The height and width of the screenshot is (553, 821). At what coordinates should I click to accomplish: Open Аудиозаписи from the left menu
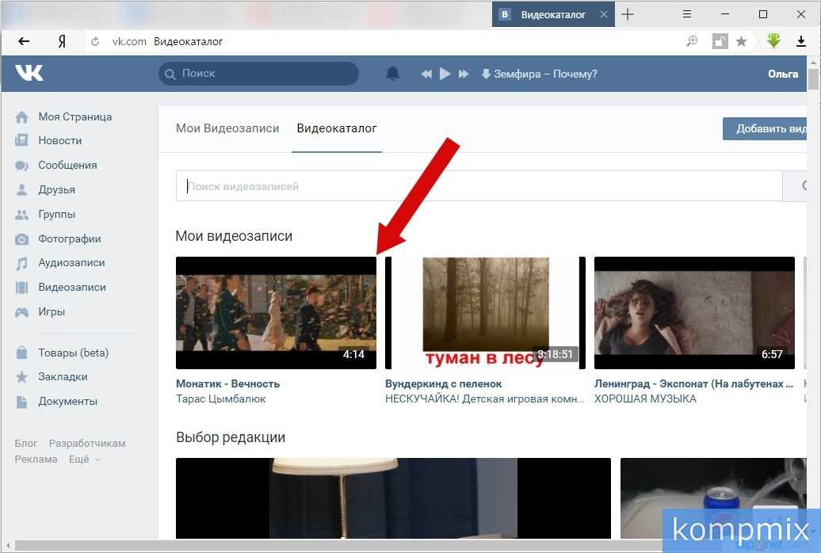[x=71, y=263]
